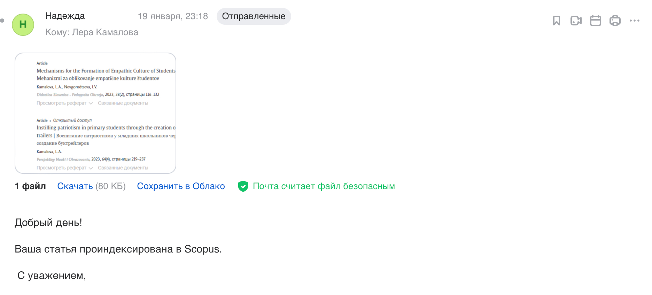Print this email using the printer icon
Image resolution: width=652 pixels, height=295 pixels.
pyautogui.click(x=615, y=21)
